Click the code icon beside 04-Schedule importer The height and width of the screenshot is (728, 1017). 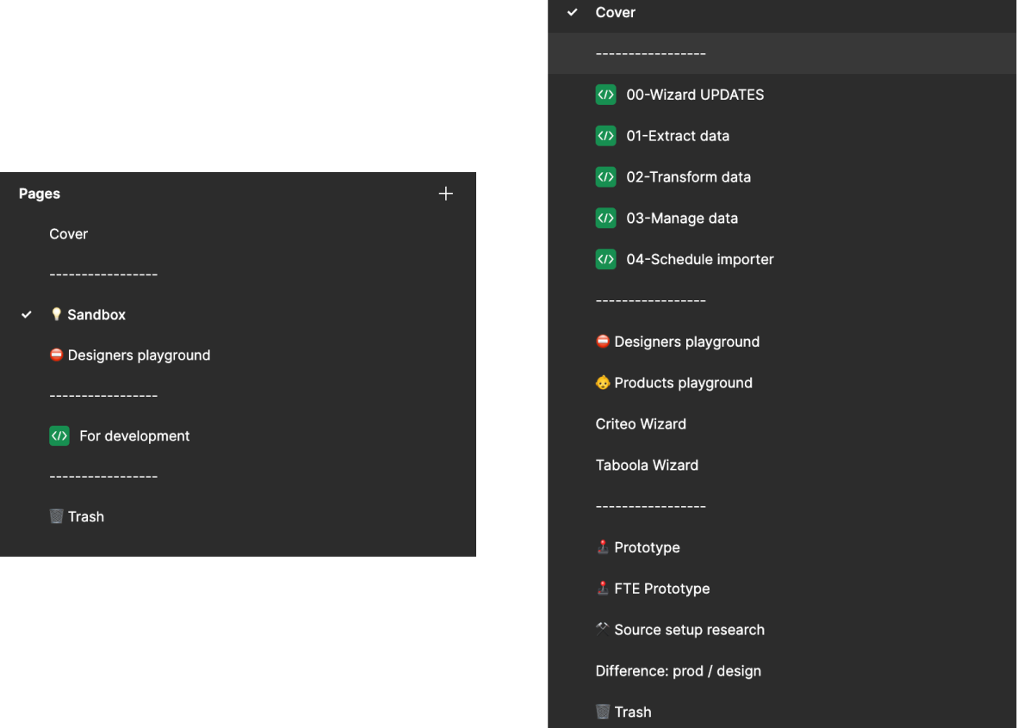point(605,259)
